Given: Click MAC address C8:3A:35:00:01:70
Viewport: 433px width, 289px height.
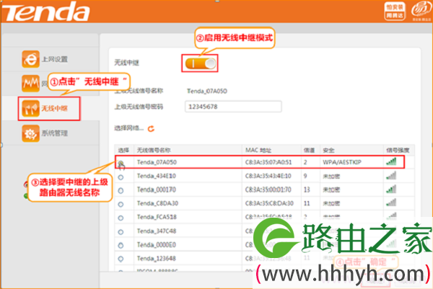Looking at the screenshot, I should click(268, 190).
